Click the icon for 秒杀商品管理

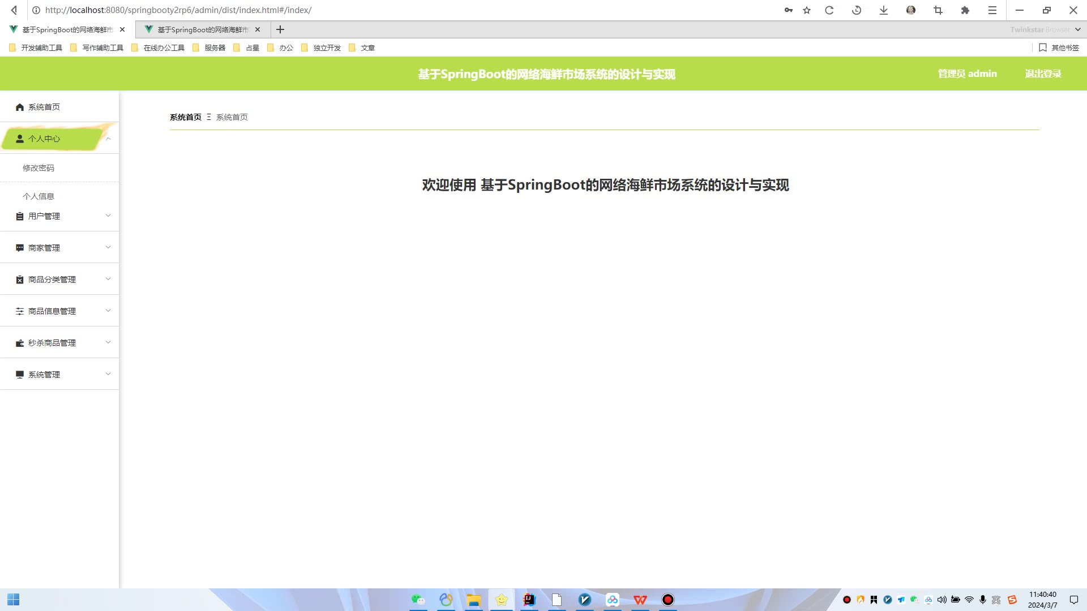click(20, 343)
